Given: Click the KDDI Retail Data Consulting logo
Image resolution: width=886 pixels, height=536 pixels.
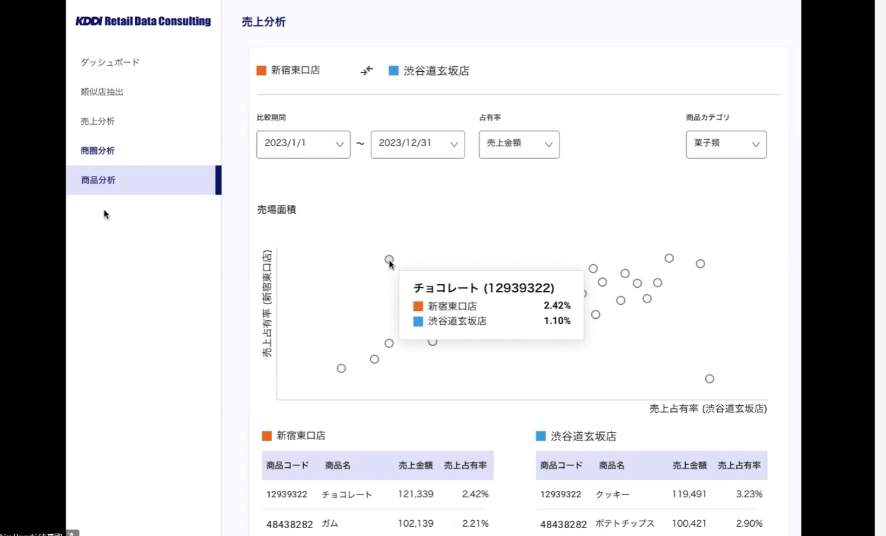Looking at the screenshot, I should pyautogui.click(x=143, y=21).
